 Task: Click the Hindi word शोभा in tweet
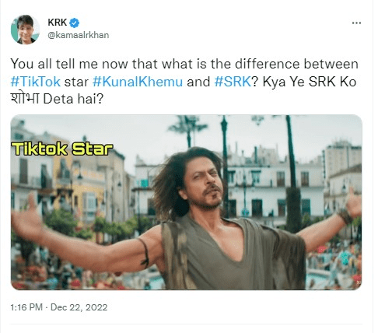tap(25, 99)
